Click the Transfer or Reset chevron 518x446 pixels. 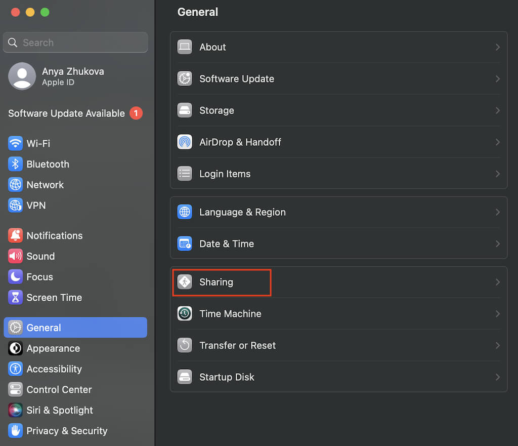(498, 345)
